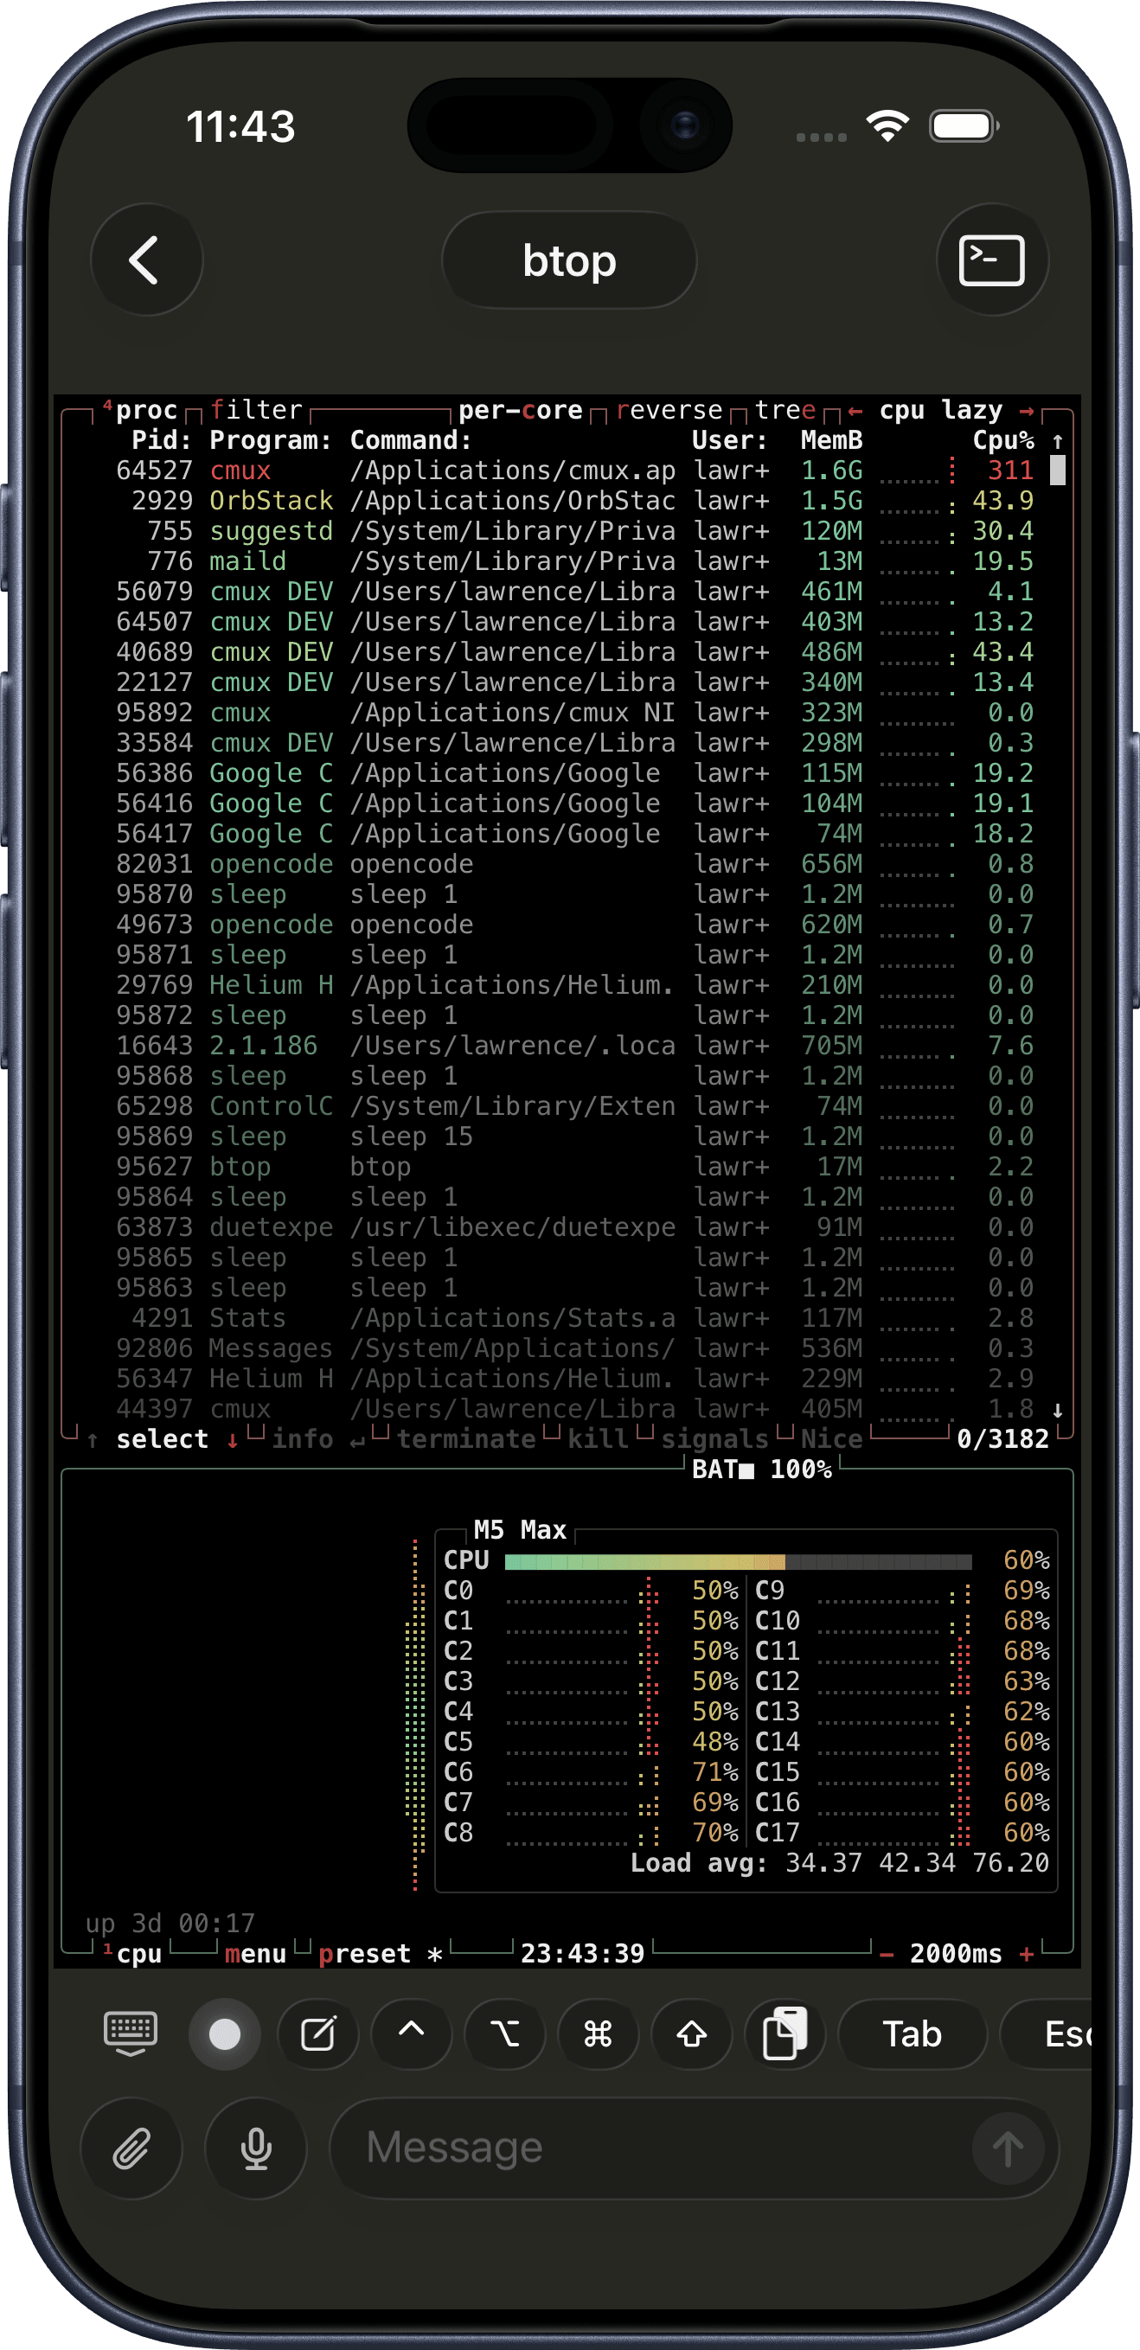This screenshot has width=1140, height=2350.
Task: Select the suggestd process row
Action: click(x=574, y=531)
